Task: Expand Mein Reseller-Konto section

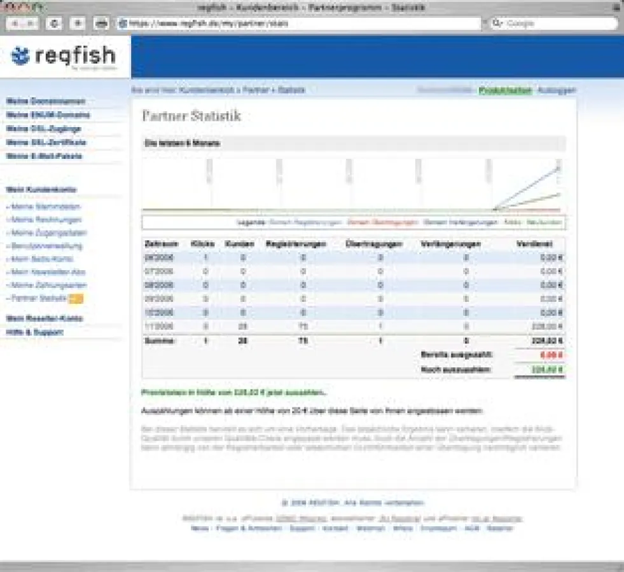Action: pyautogui.click(x=44, y=318)
